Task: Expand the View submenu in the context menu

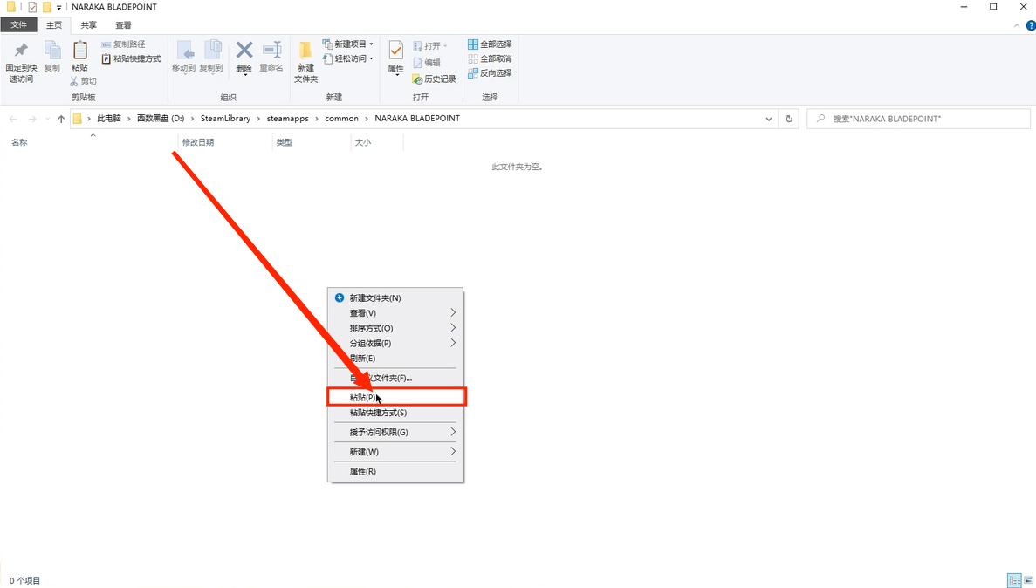Action: tap(453, 313)
